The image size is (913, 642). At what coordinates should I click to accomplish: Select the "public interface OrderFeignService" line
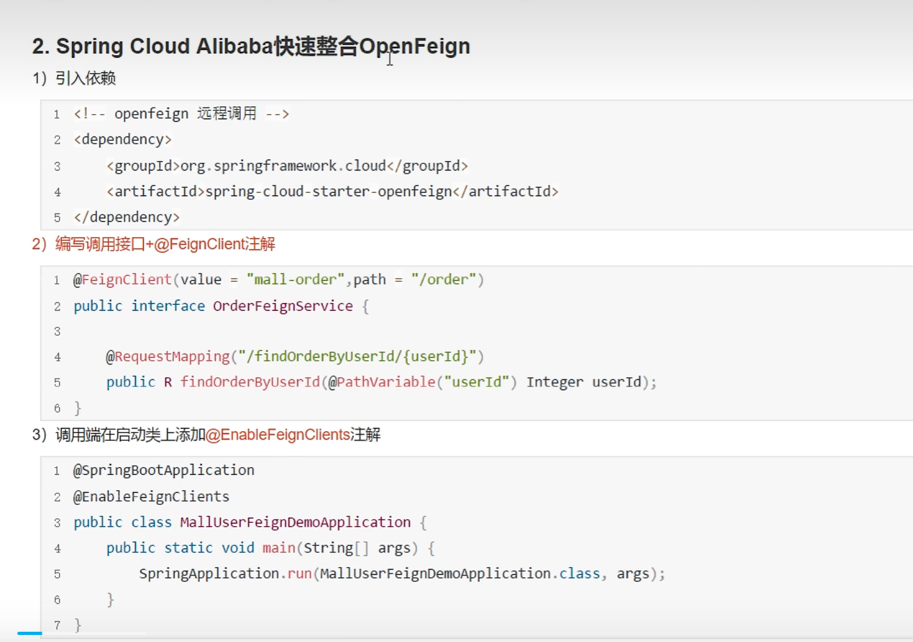221,306
